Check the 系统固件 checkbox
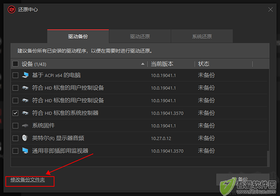 [15, 126]
